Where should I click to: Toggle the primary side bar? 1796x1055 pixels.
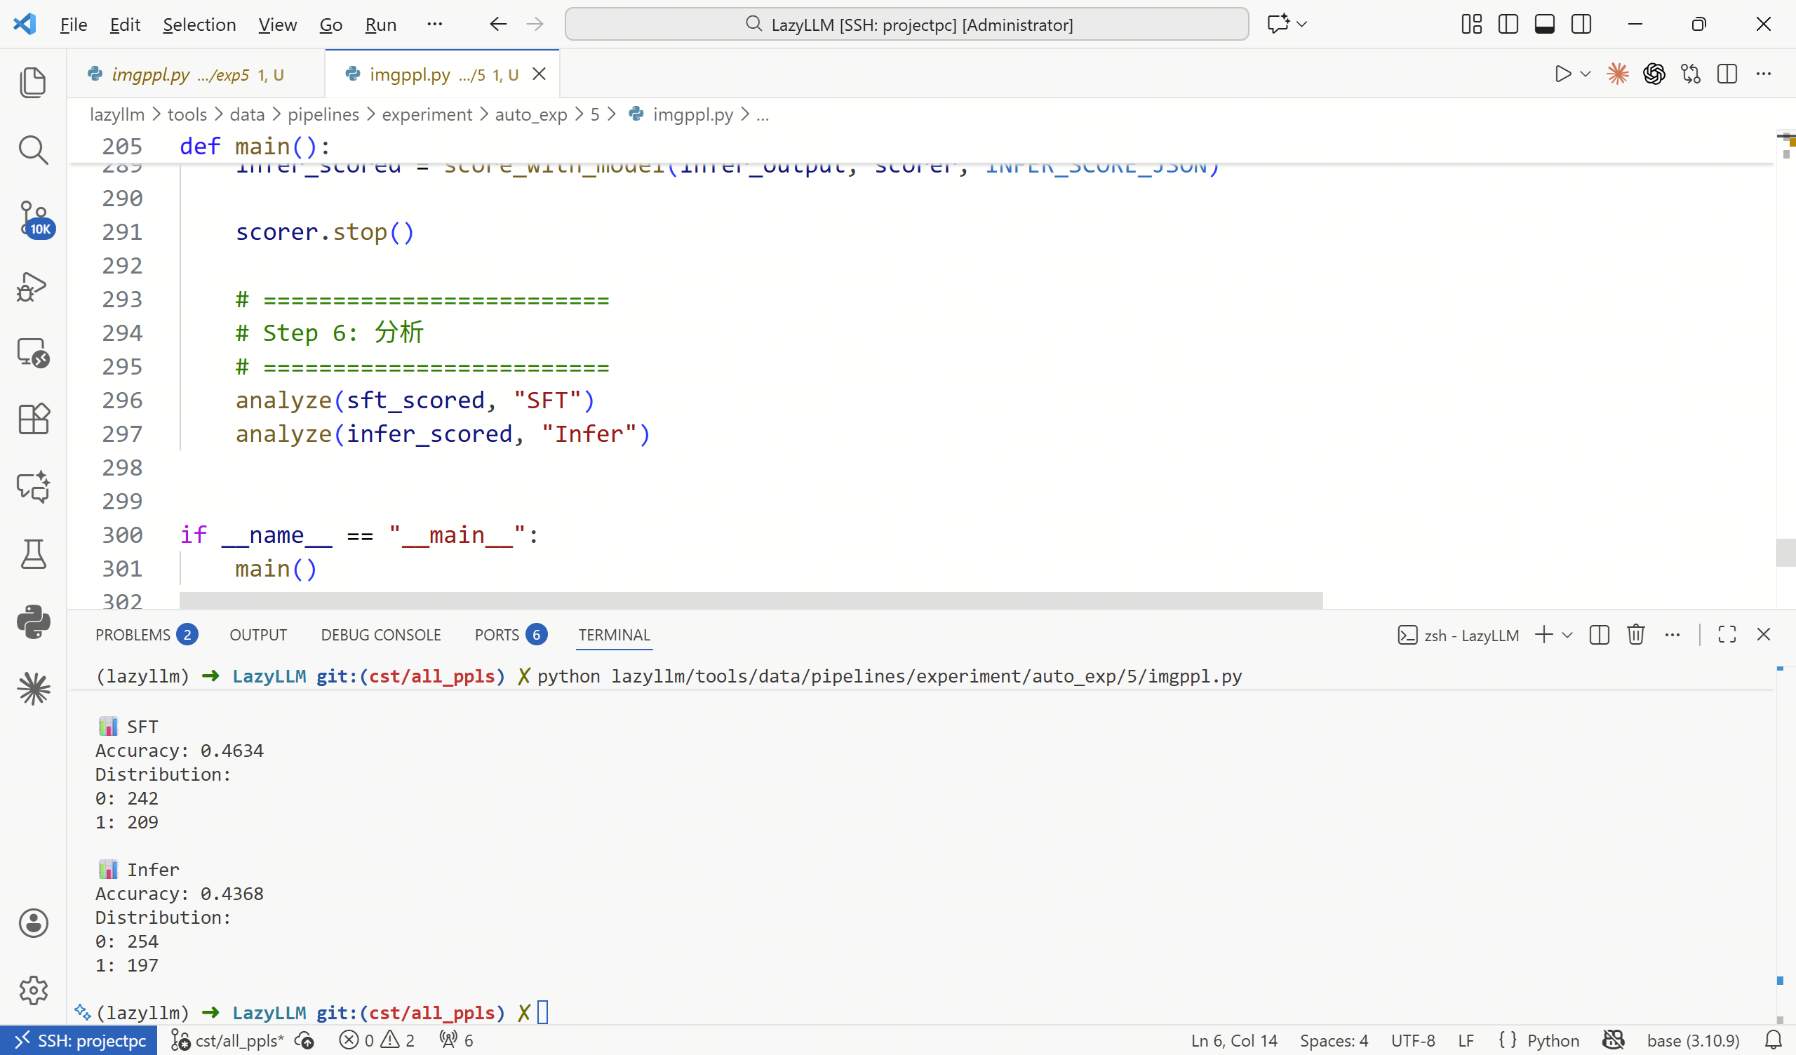(1508, 25)
